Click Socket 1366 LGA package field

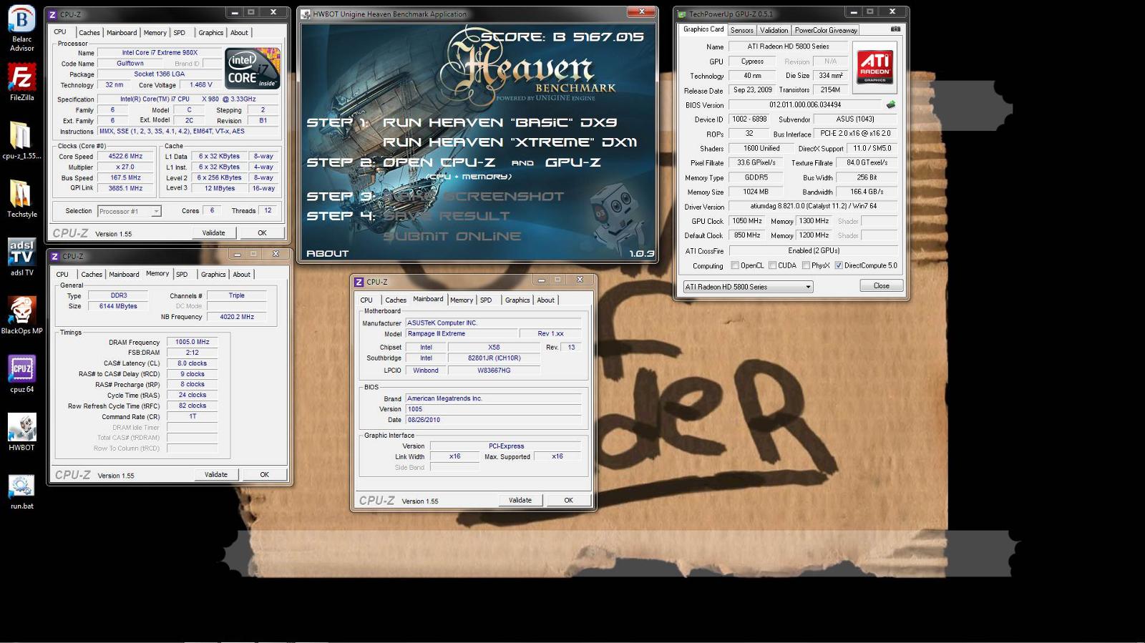pyautogui.click(x=160, y=74)
